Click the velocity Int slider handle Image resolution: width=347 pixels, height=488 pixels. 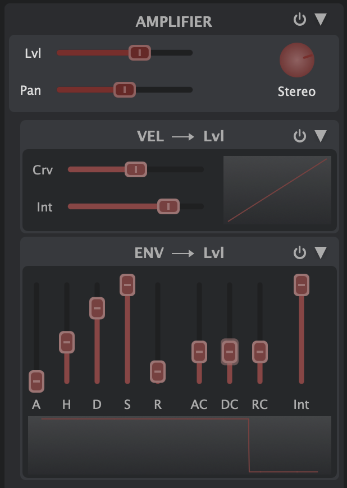click(x=168, y=206)
